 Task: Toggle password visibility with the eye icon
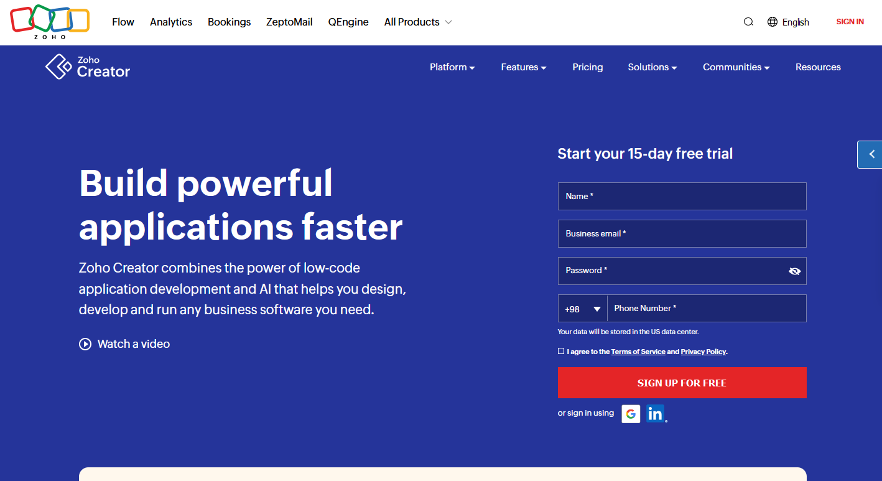794,271
